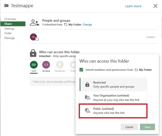Image resolution: width=162 pixels, height=136 pixels.
Task: Click the share link URL field
Action: [x=53, y=81]
